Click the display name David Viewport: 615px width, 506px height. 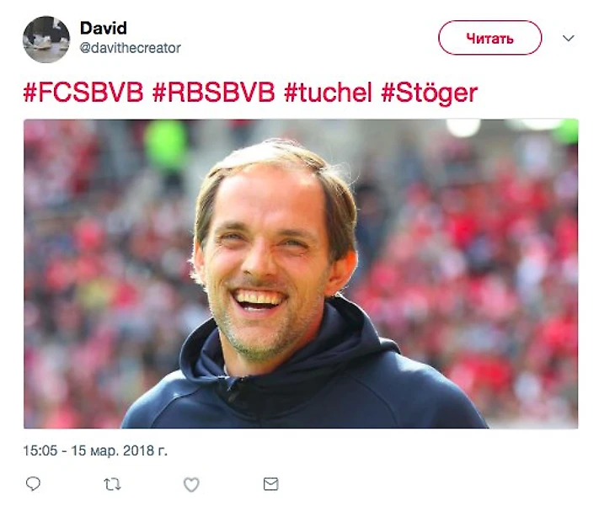(104, 29)
